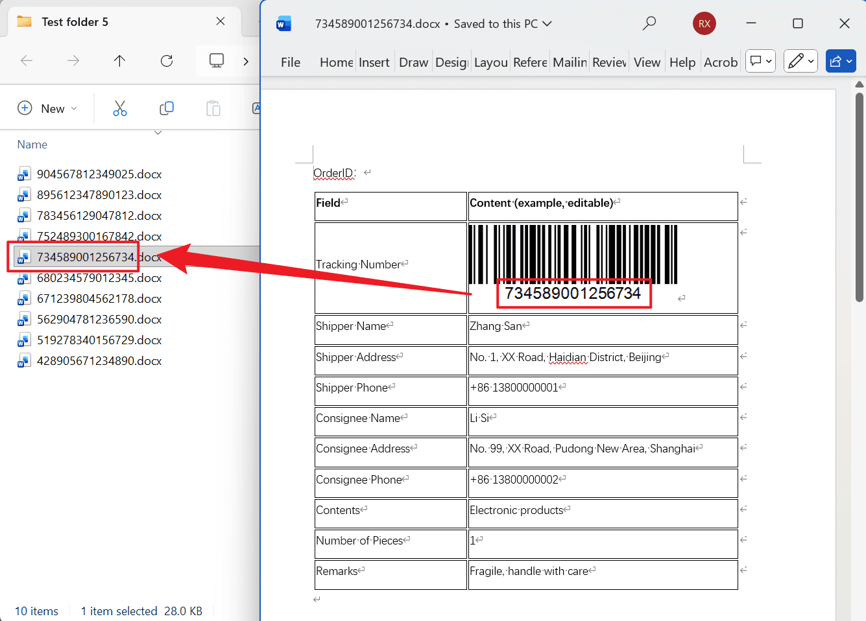866x621 pixels.
Task: Expand the Share button dropdown
Action: (x=841, y=62)
